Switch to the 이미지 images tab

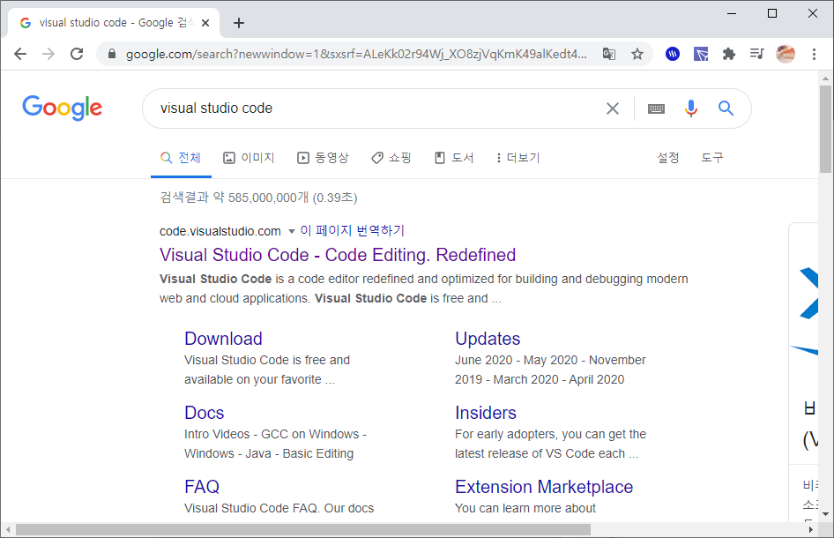[x=249, y=158]
